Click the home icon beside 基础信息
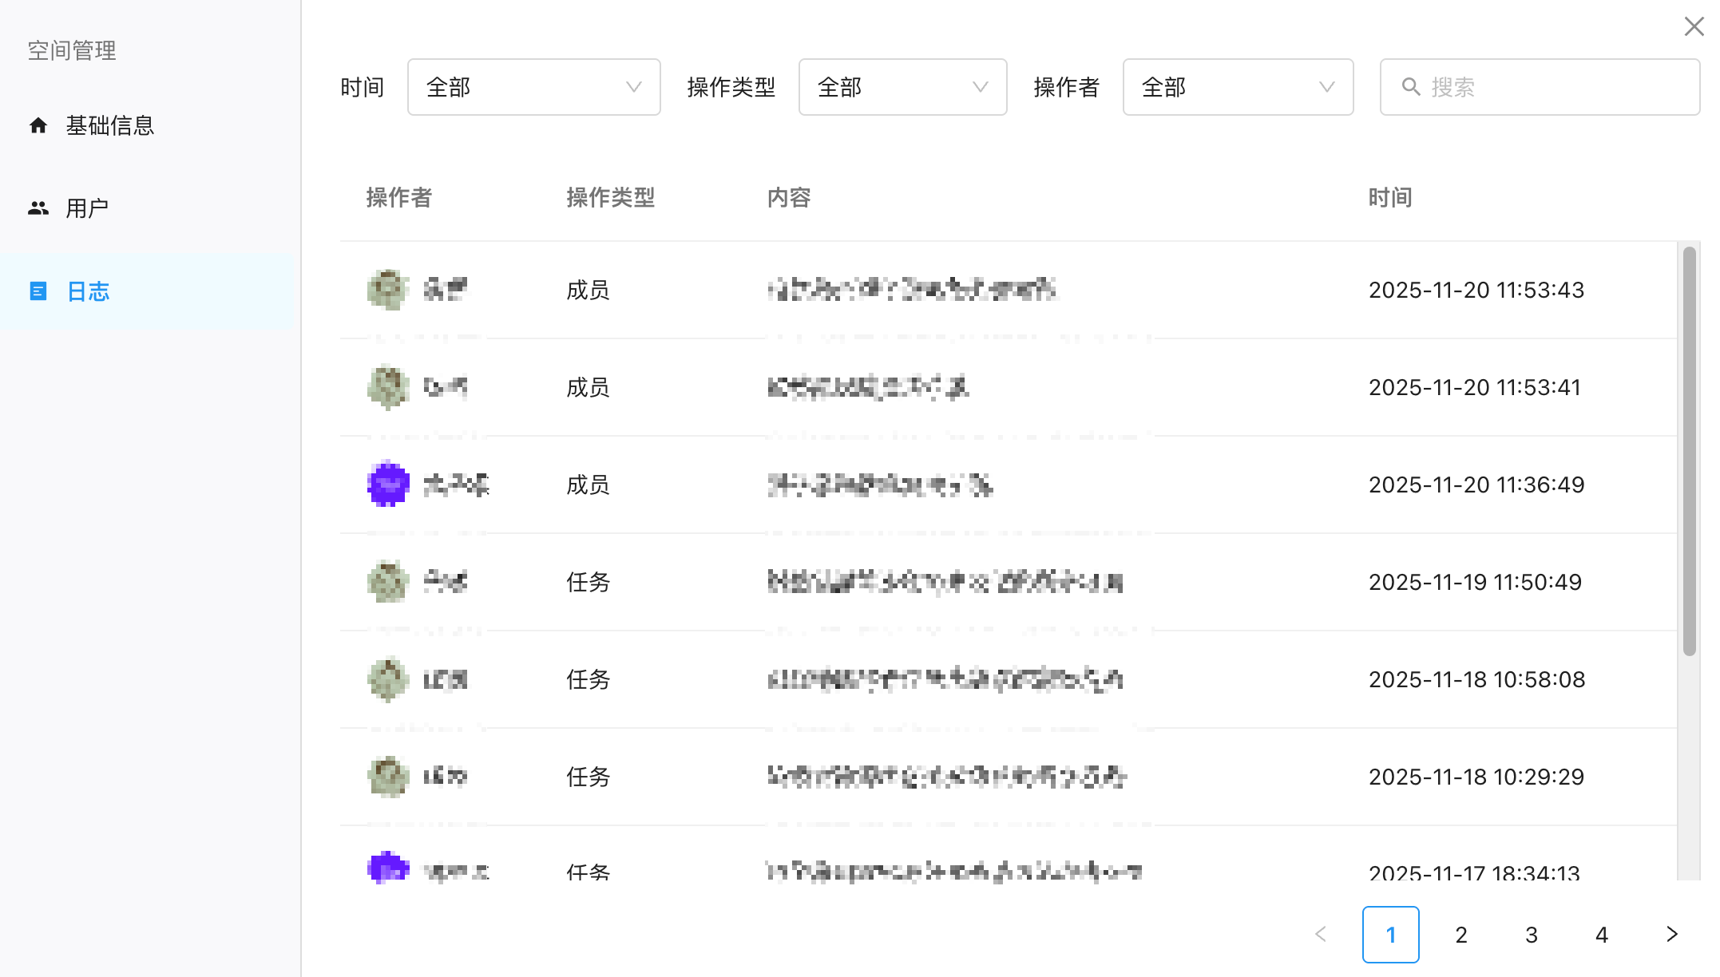This screenshot has width=1720, height=977. [38, 125]
